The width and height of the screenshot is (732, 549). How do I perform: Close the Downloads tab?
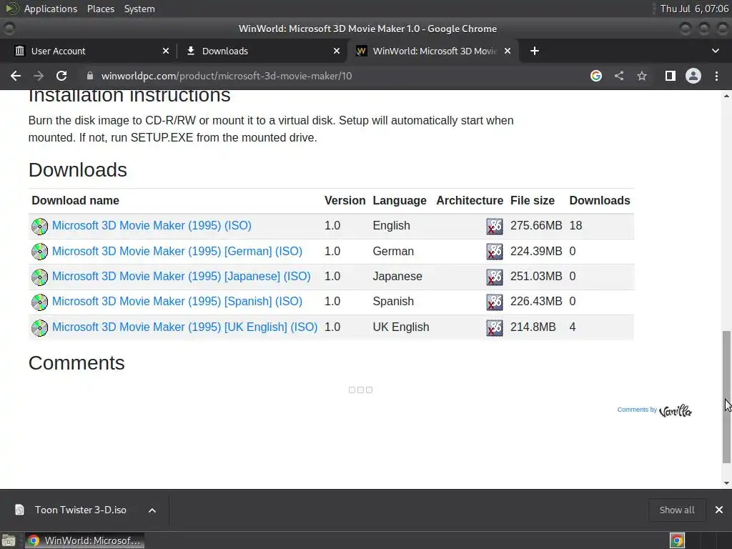pyautogui.click(x=337, y=51)
